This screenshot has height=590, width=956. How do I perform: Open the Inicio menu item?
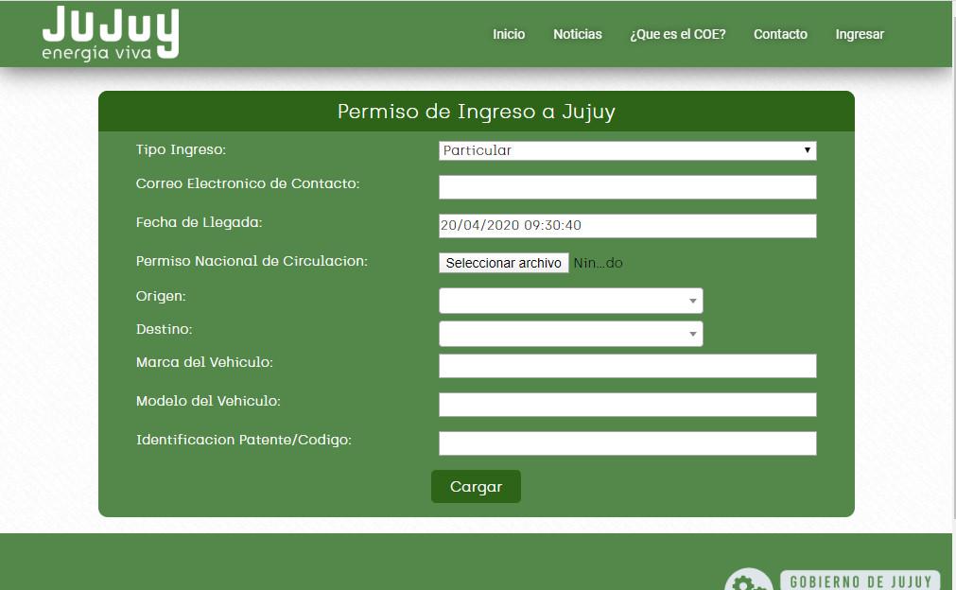(509, 34)
